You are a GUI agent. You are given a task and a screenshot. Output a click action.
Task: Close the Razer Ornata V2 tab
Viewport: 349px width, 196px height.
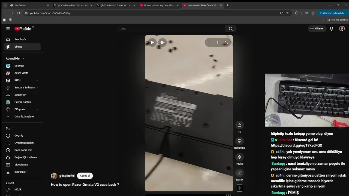[x=221, y=5]
